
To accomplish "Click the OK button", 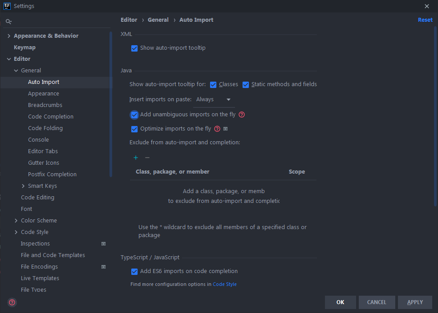I will point(340,302).
